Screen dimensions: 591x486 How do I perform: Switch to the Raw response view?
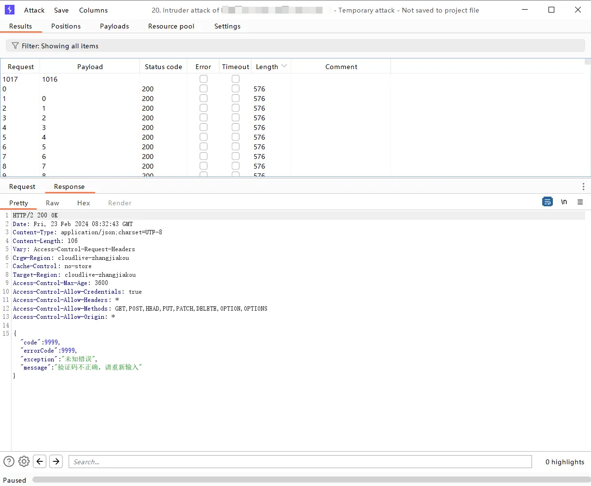point(52,203)
